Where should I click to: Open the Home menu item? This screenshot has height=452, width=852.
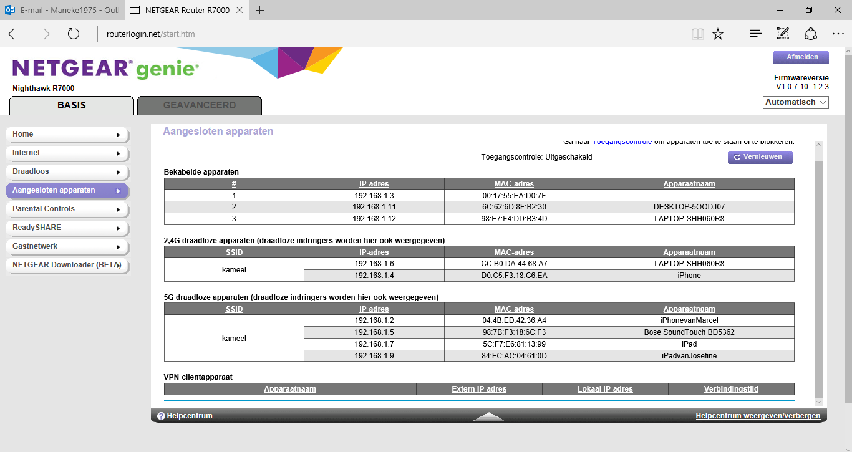(67, 134)
